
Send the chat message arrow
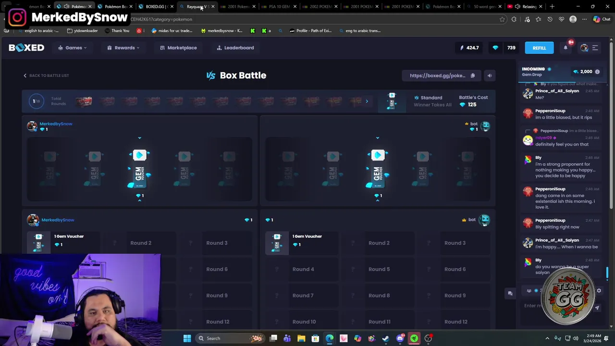click(x=597, y=307)
